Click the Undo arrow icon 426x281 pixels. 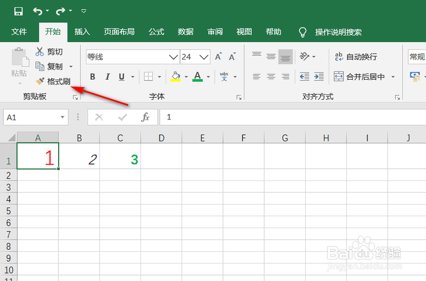[37, 11]
